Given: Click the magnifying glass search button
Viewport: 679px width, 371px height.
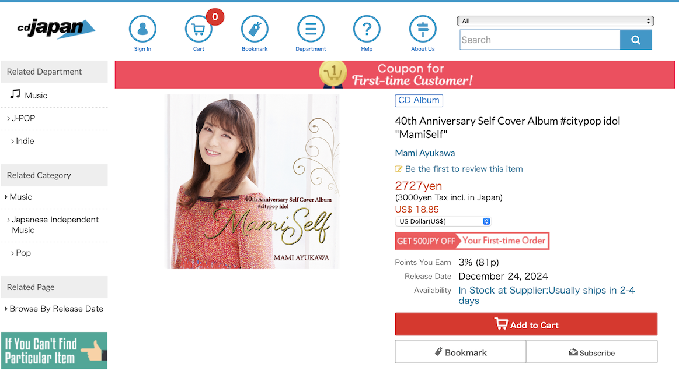Looking at the screenshot, I should tap(636, 40).
